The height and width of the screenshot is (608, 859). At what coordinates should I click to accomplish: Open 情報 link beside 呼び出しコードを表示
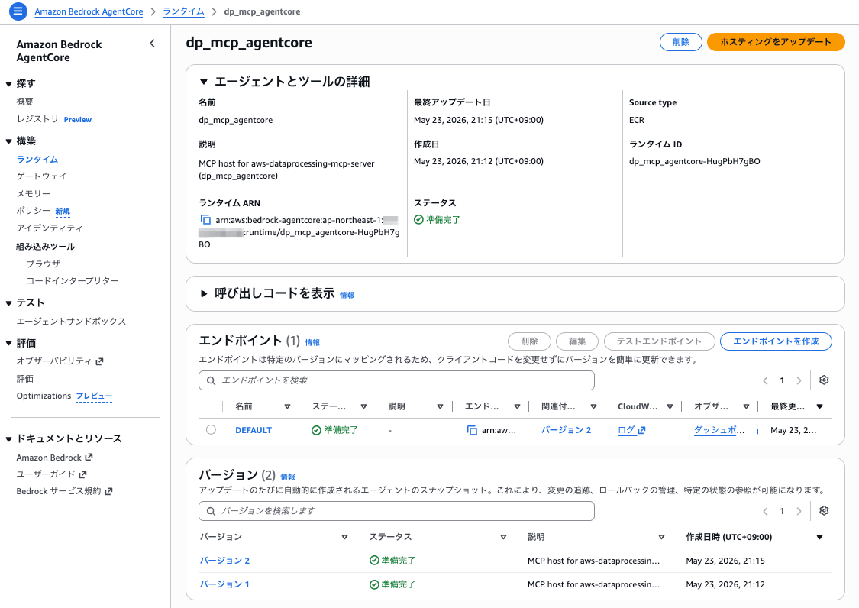click(x=347, y=295)
